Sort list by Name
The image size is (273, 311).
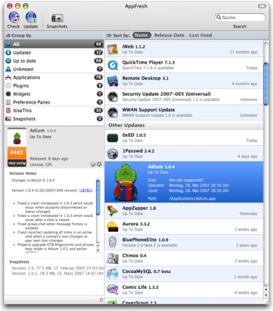tap(142, 35)
